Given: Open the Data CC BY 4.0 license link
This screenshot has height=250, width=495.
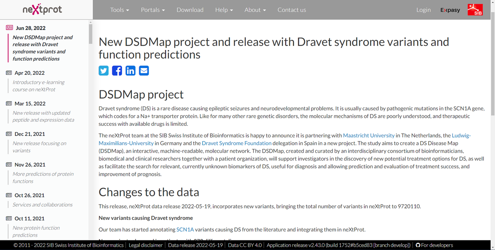Looking at the screenshot, I should click(x=245, y=245).
